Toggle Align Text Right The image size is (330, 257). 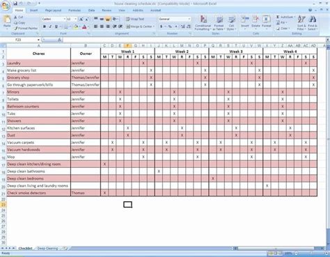[108, 26]
